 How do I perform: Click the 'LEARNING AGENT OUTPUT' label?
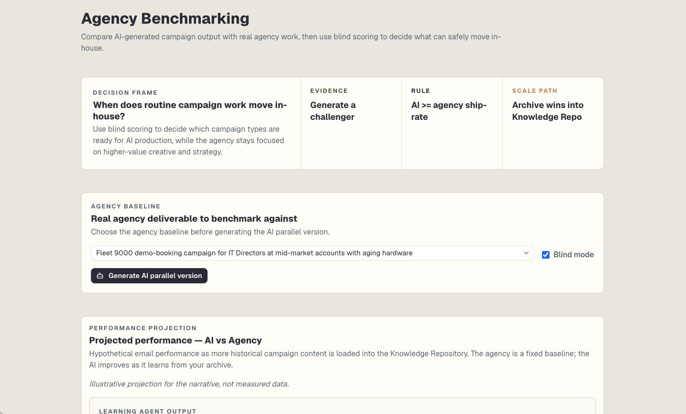[148, 411]
